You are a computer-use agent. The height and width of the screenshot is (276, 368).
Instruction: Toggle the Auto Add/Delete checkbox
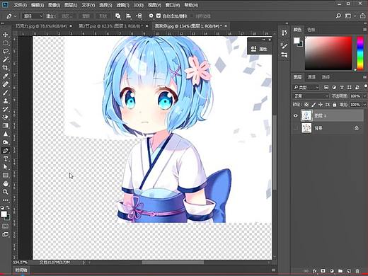pyautogui.click(x=159, y=16)
